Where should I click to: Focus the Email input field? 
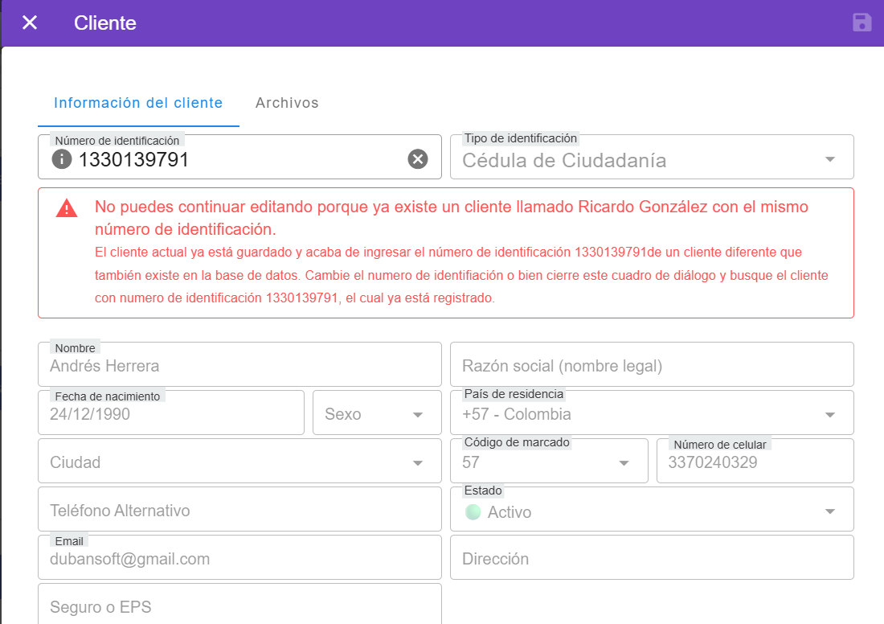coord(239,559)
